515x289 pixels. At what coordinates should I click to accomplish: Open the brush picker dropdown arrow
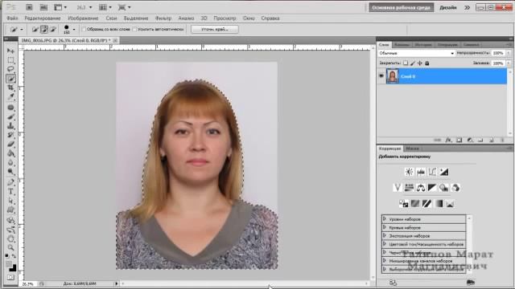pos(74,30)
